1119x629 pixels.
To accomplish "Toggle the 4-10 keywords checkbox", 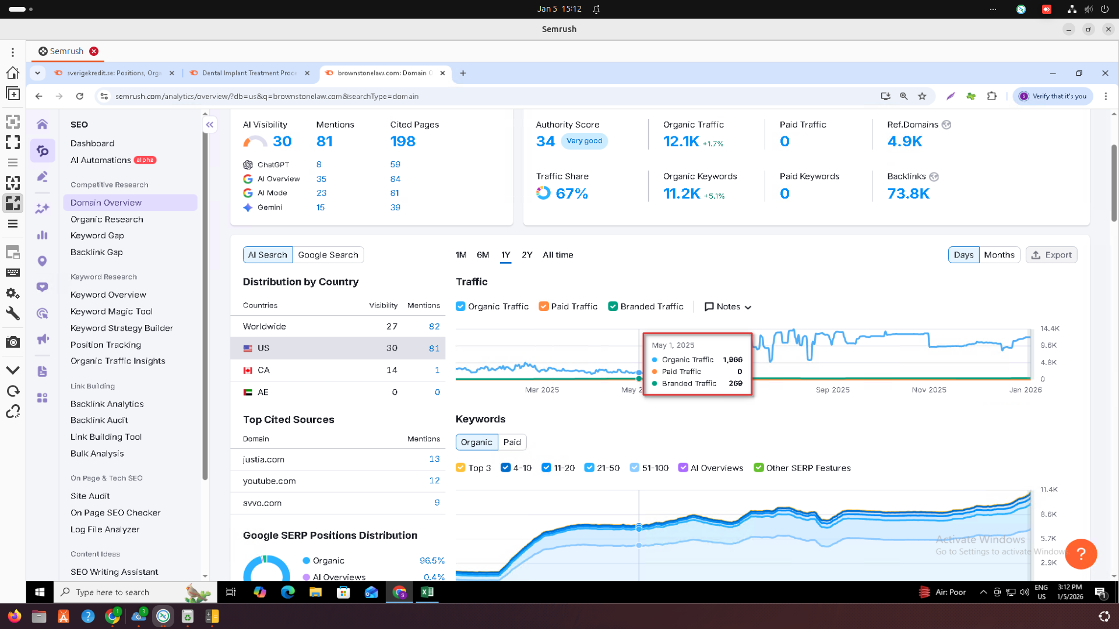I will coord(505,468).
